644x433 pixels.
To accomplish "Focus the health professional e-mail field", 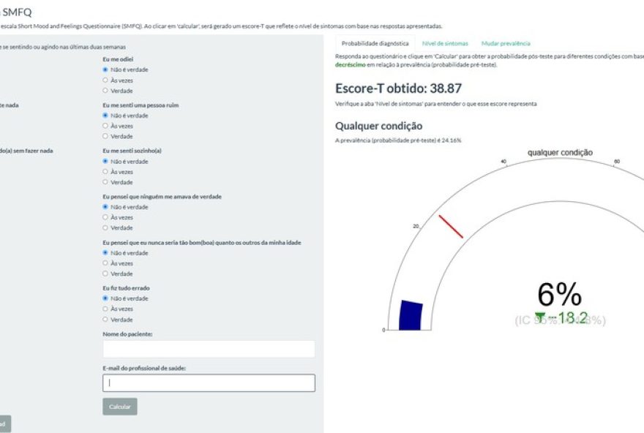I will tap(209, 383).
